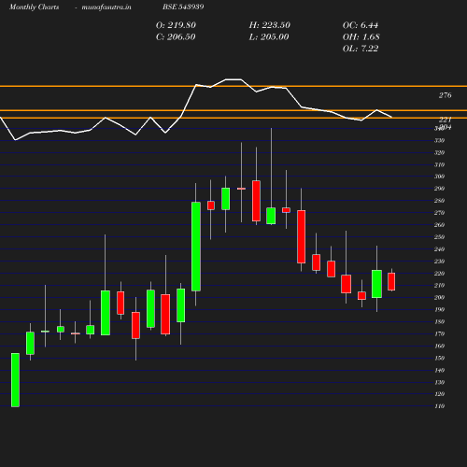Click the 'OC: 6.44' reading
This screenshot has width=467, height=467.
pyautogui.click(x=361, y=25)
